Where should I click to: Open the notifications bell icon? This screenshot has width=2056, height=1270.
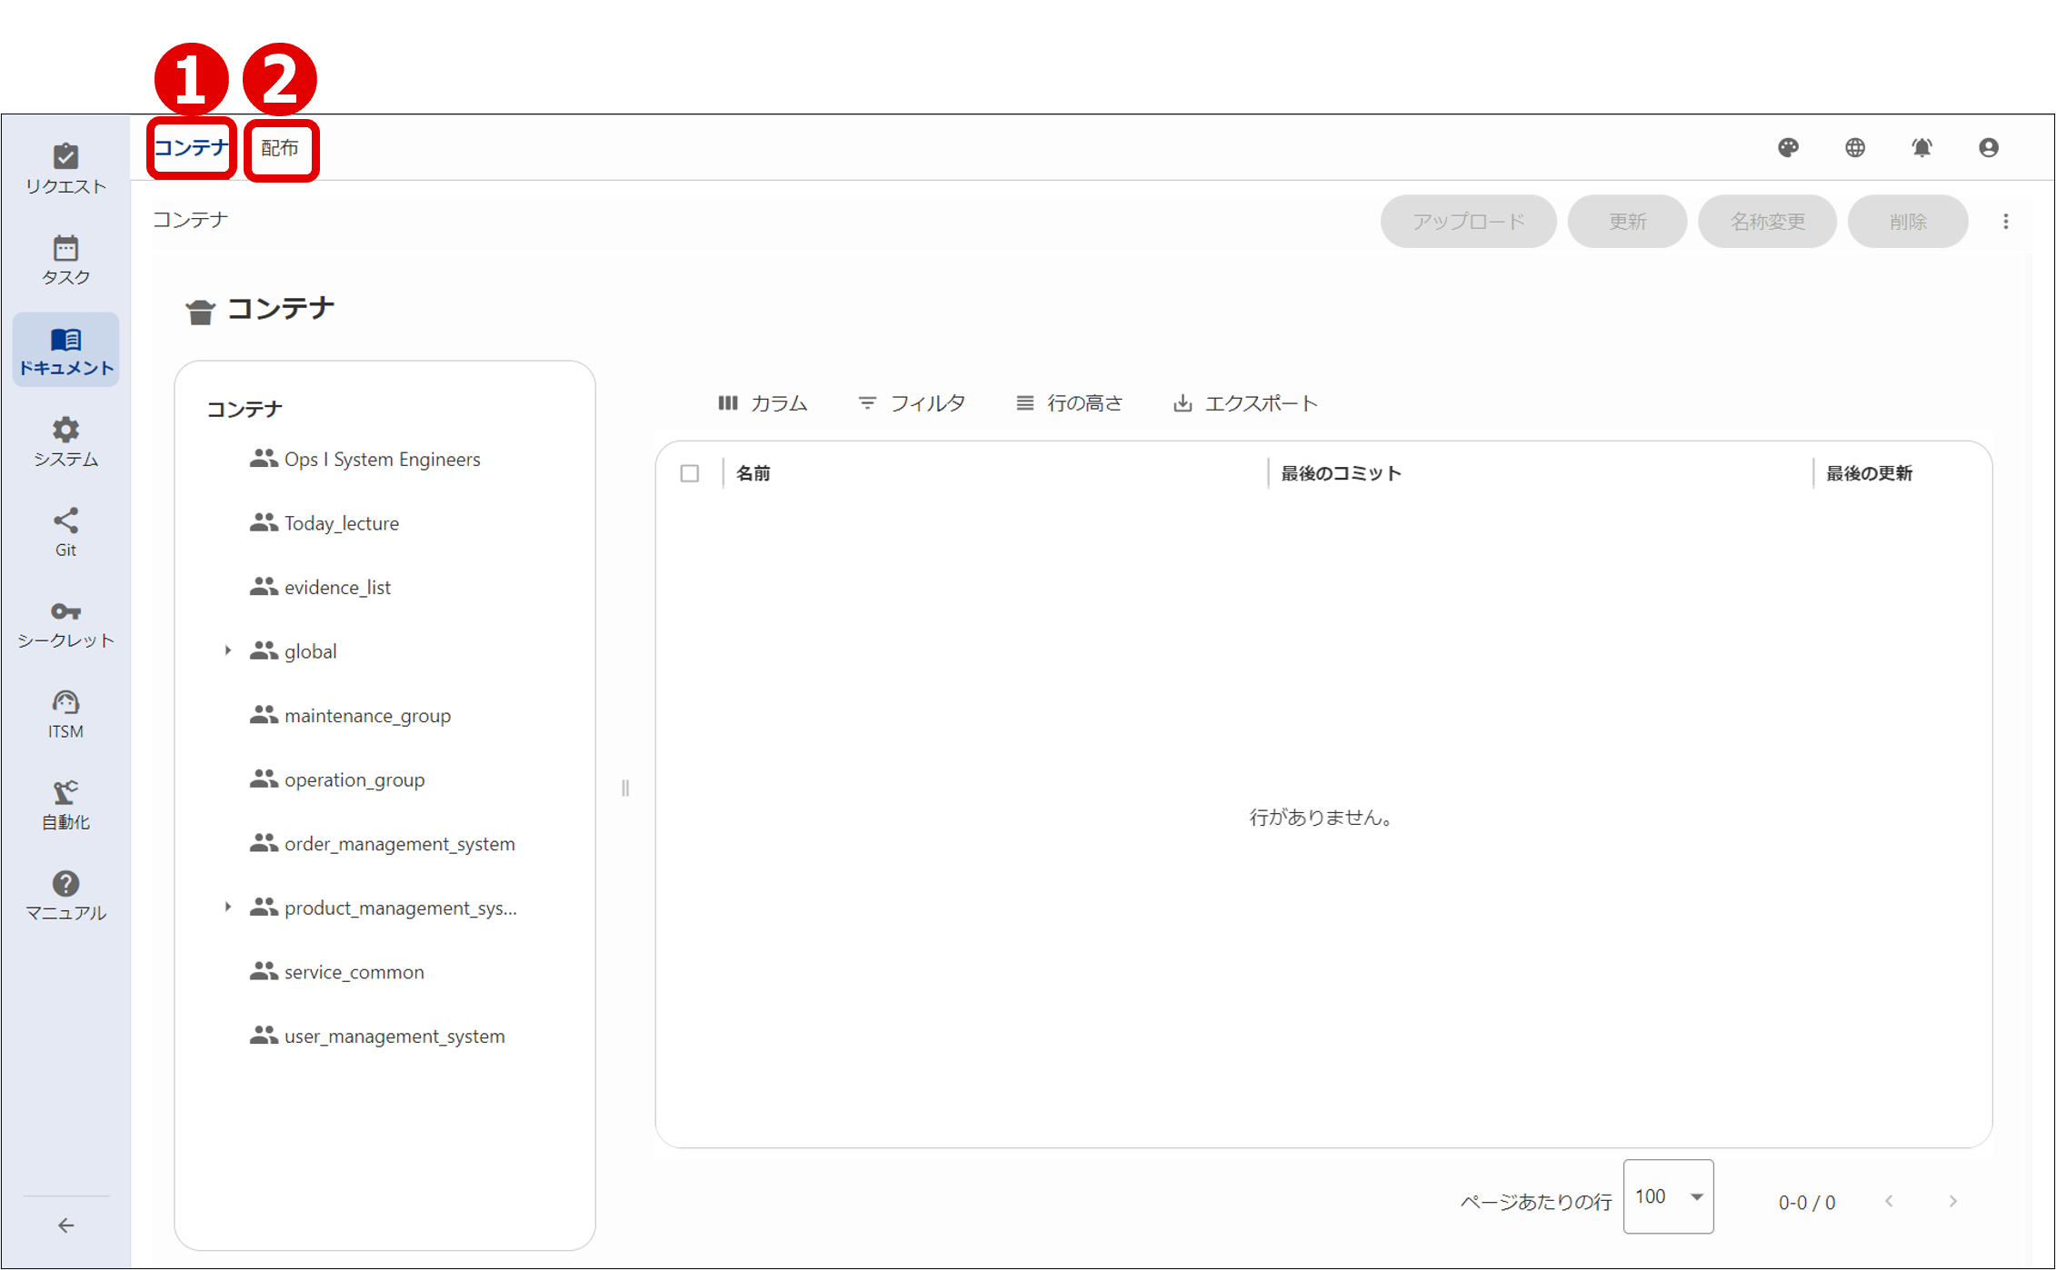point(1921,147)
